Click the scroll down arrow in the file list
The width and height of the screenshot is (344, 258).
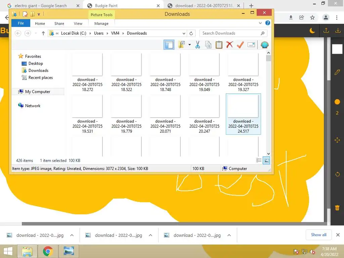[268, 154]
